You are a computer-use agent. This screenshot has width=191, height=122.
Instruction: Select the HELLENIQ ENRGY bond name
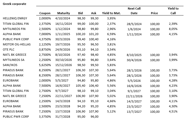15,19
